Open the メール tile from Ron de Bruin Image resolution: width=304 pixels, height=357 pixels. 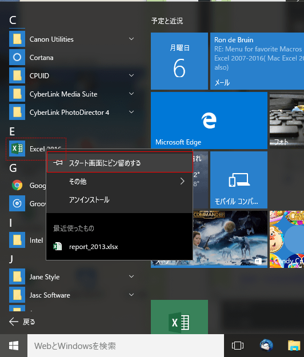pos(257,61)
